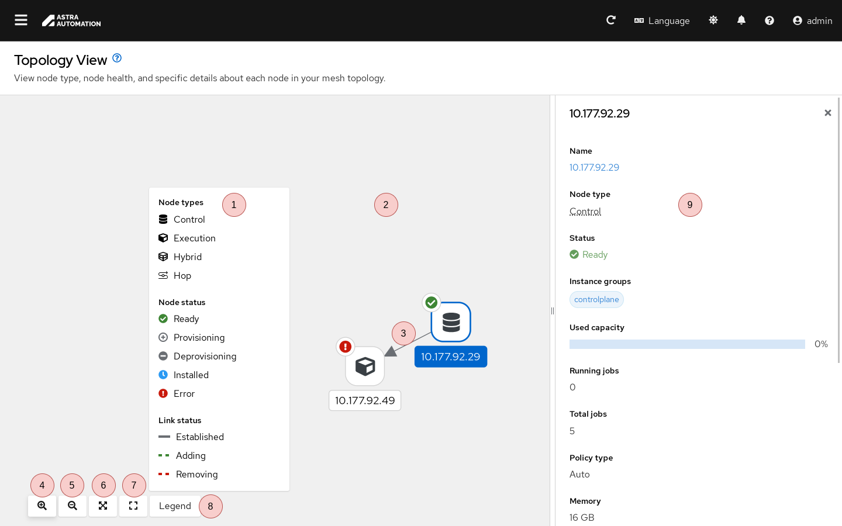
Task: Open the Language selector
Action: coord(662,20)
